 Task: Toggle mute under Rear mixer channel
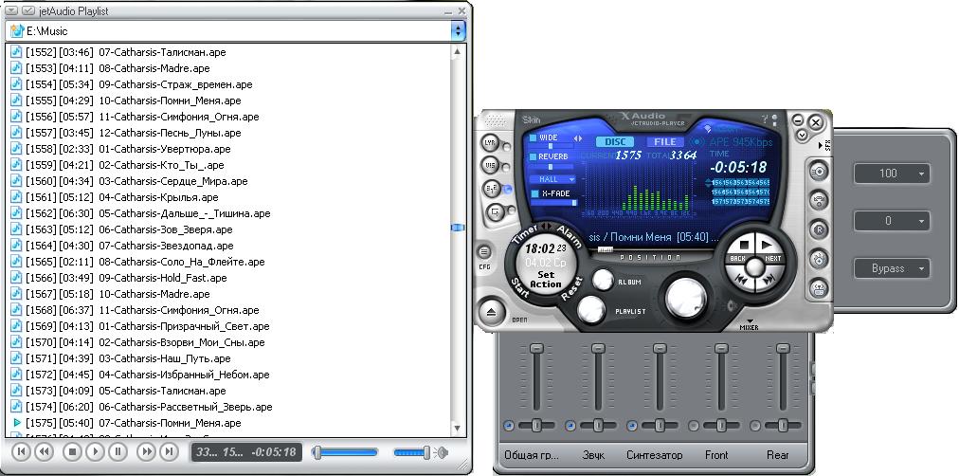coord(756,426)
